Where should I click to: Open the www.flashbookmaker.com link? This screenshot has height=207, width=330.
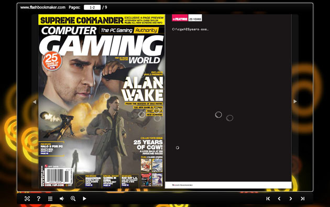(43, 7)
